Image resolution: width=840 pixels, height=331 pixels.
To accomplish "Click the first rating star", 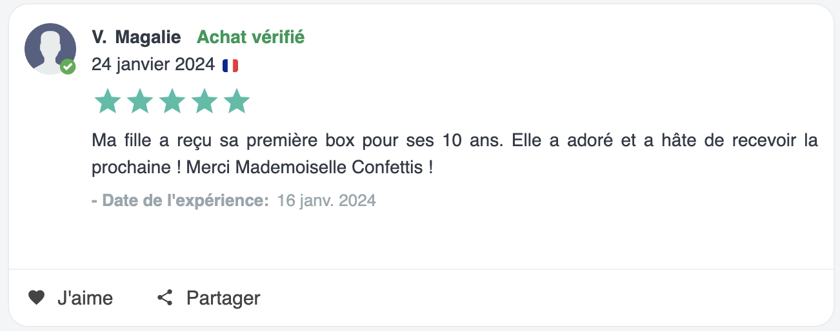I will coord(107,101).
